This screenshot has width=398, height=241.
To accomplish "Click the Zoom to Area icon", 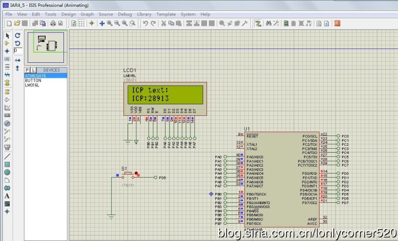I will [x=132, y=24].
